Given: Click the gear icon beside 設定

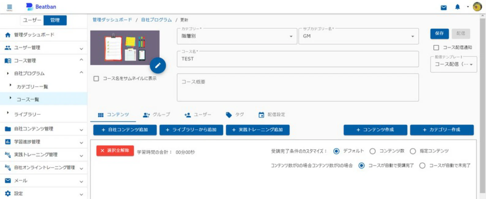Looking at the screenshot, I should click(x=8, y=193).
